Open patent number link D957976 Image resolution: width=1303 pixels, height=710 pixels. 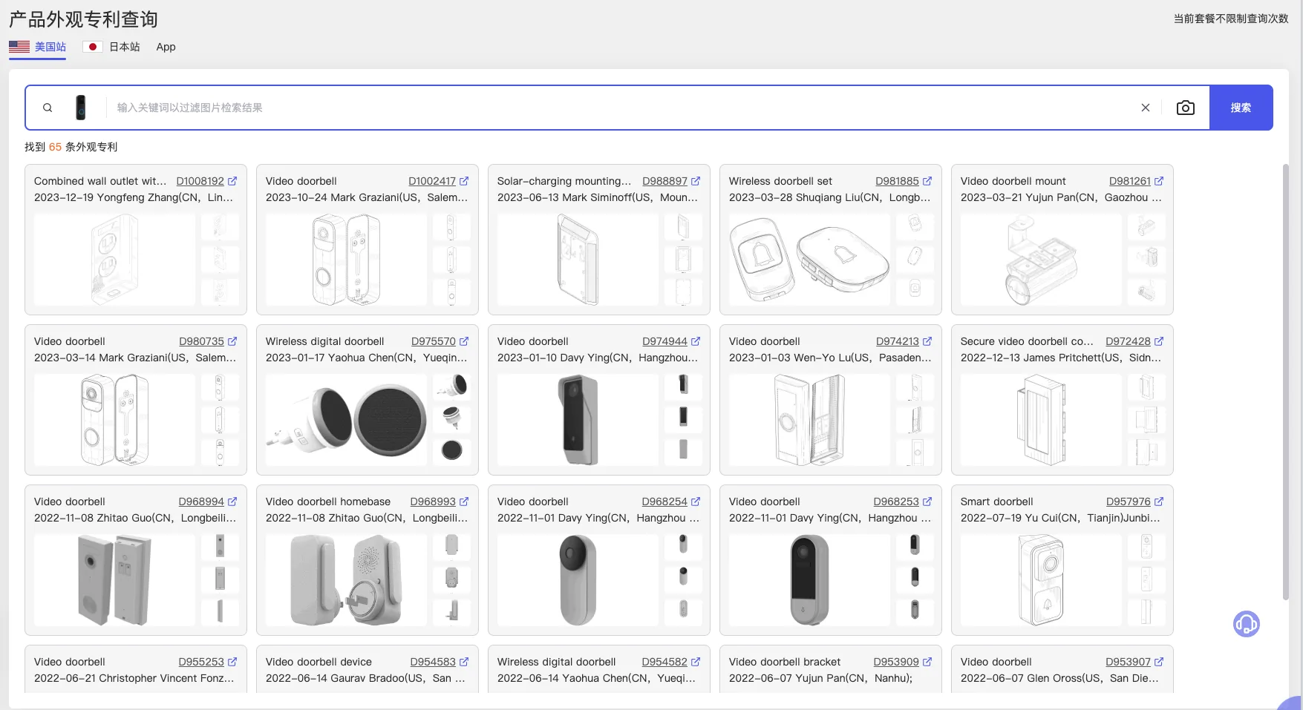[x=1129, y=502]
